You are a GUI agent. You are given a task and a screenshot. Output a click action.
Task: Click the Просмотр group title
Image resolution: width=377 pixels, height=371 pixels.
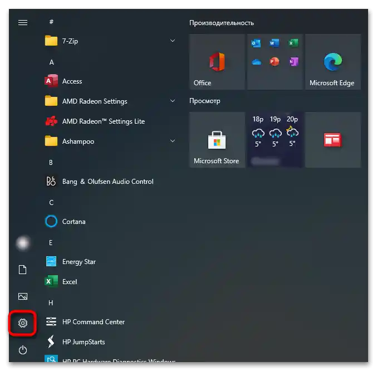tap(204, 101)
